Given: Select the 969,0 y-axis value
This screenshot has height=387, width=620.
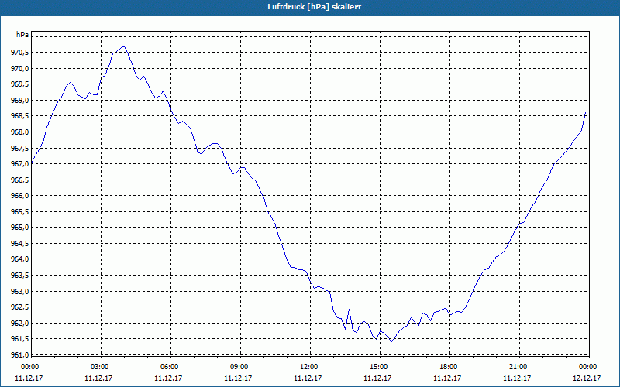Looking at the screenshot, I should click(19, 101).
